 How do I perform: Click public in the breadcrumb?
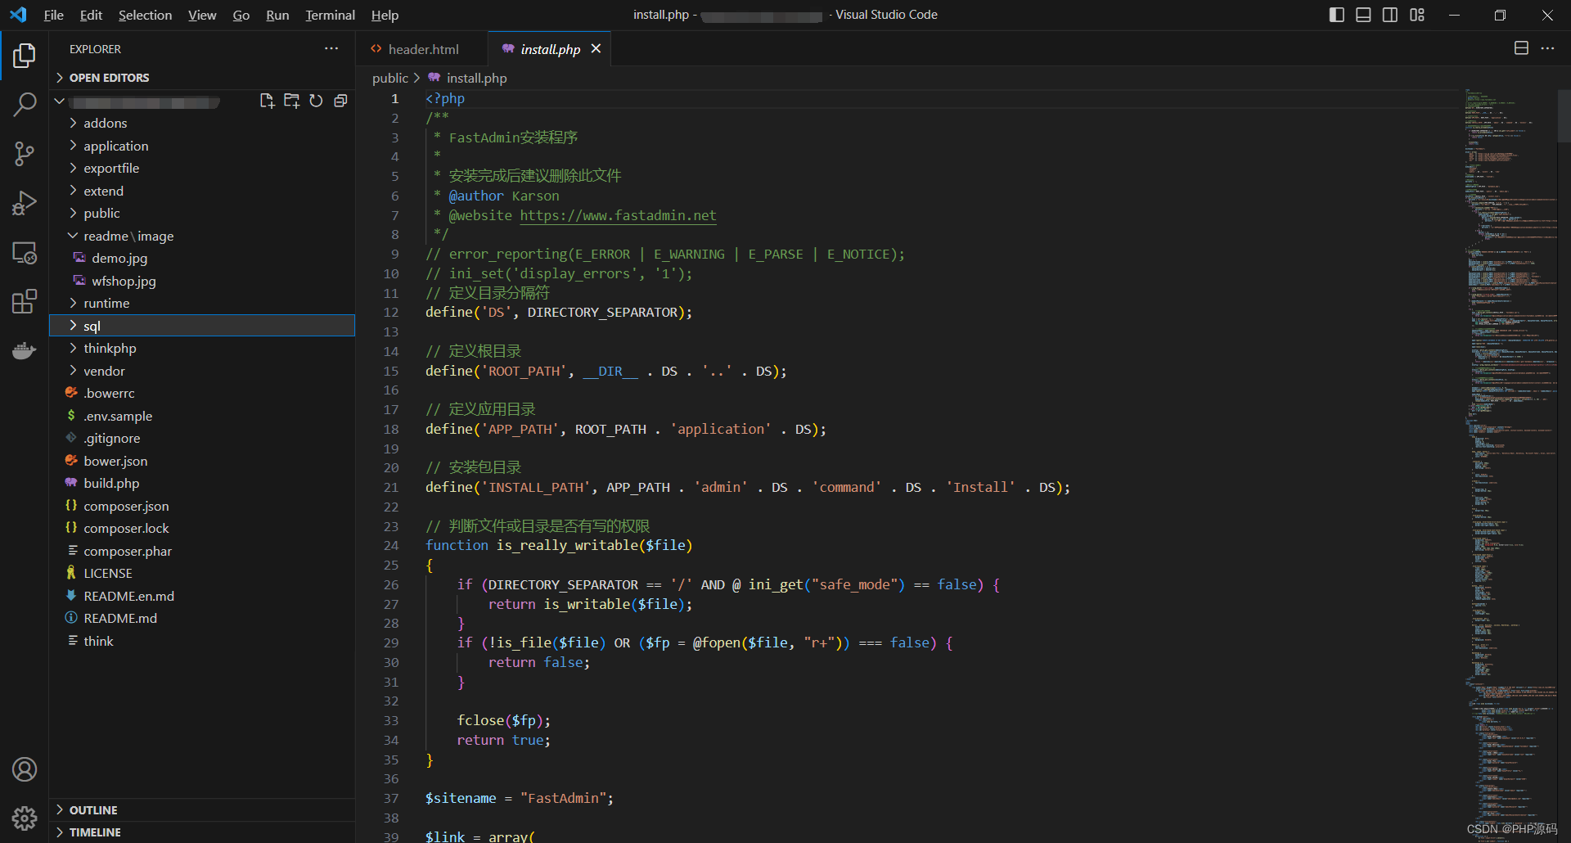[389, 78]
